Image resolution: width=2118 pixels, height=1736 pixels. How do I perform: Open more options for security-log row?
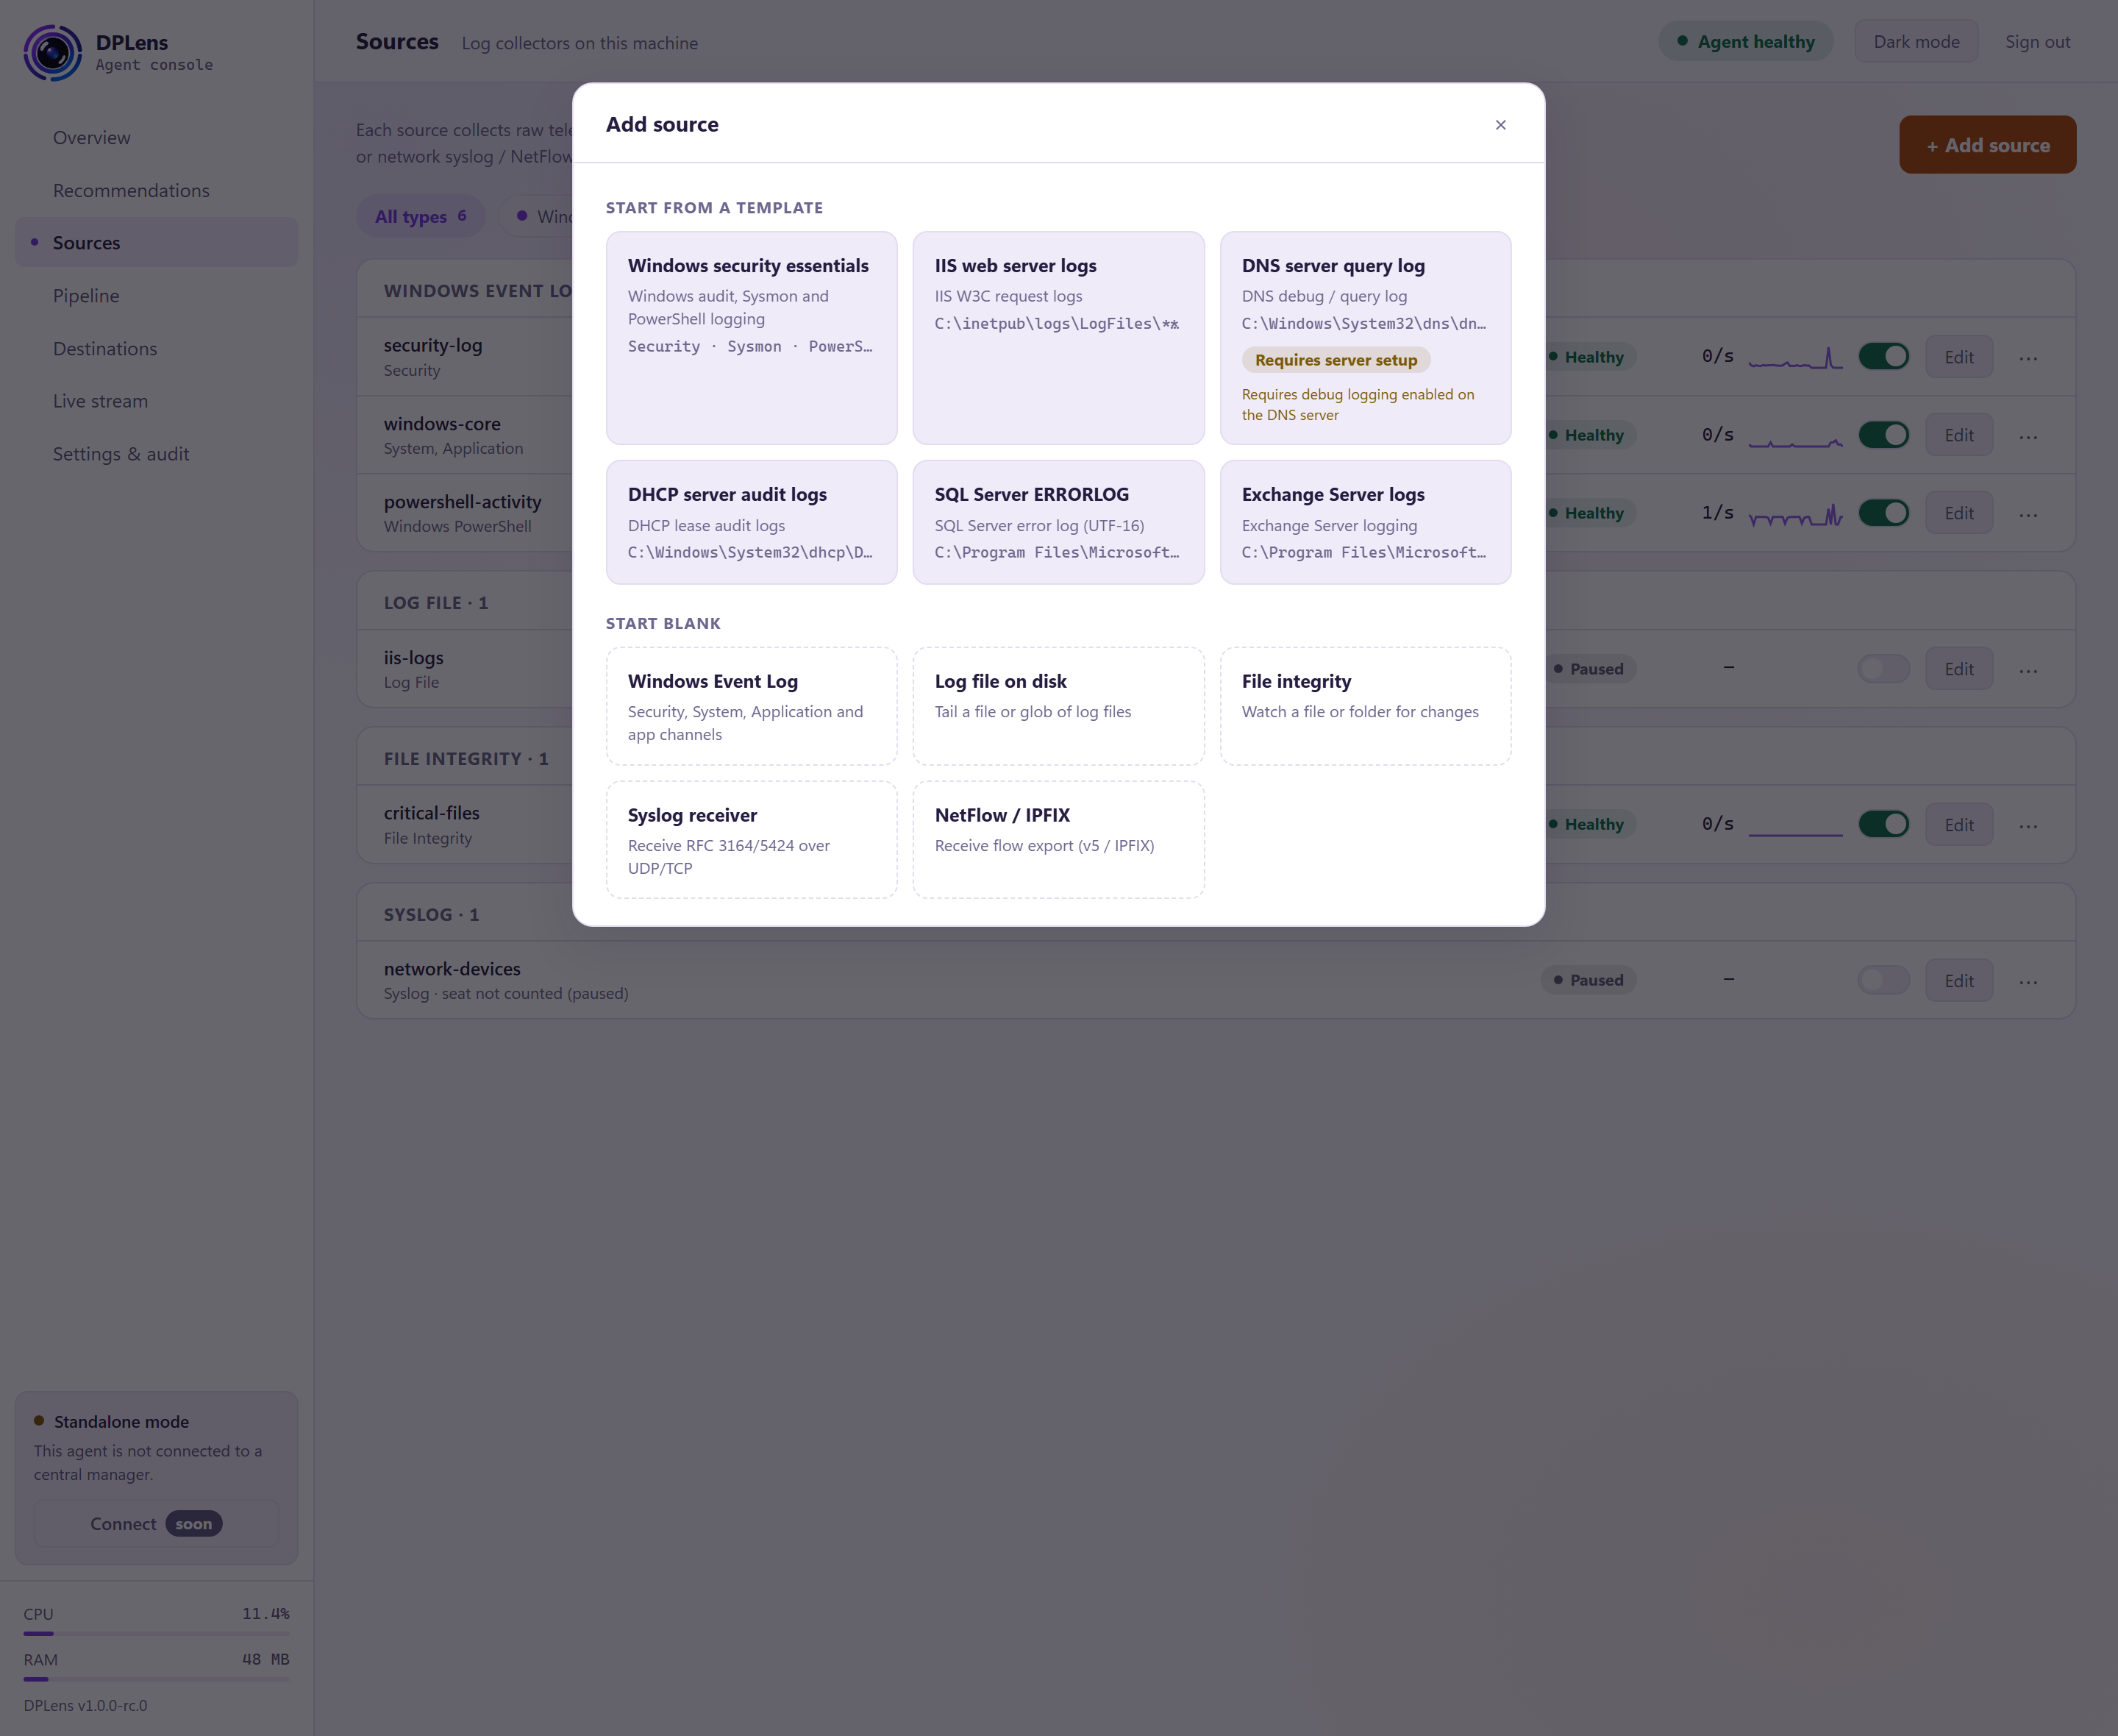pyautogui.click(x=2028, y=357)
